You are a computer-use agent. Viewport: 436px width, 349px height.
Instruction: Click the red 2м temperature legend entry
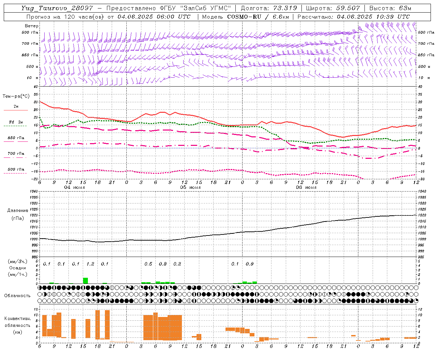click(16, 108)
